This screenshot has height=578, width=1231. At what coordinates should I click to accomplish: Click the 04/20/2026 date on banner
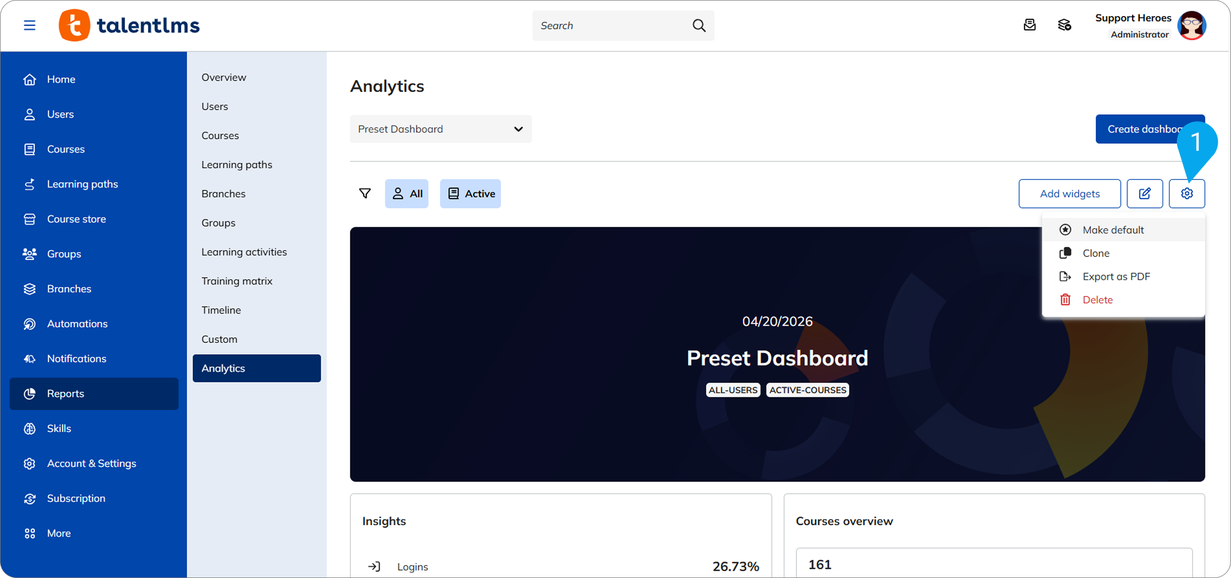point(777,321)
